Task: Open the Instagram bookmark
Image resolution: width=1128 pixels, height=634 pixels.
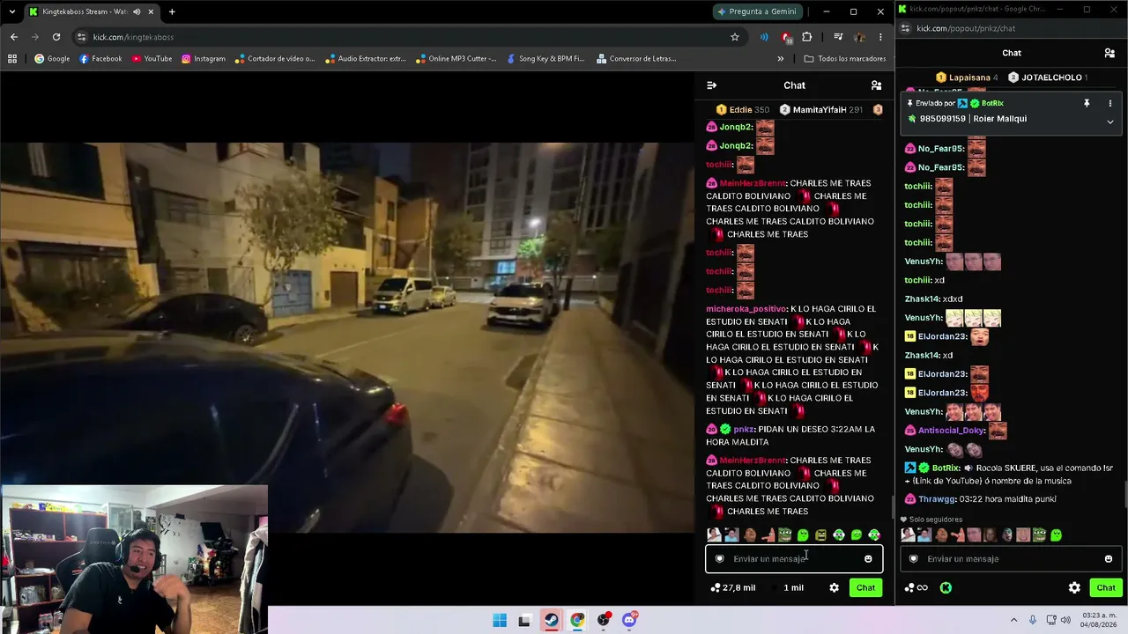Action: [204, 59]
